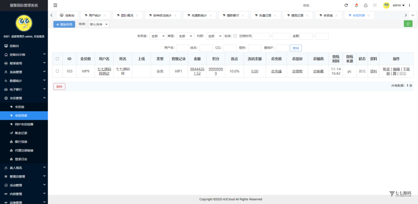Click the 总充值 link in row 103
418x204 pixels.
click(276, 71)
